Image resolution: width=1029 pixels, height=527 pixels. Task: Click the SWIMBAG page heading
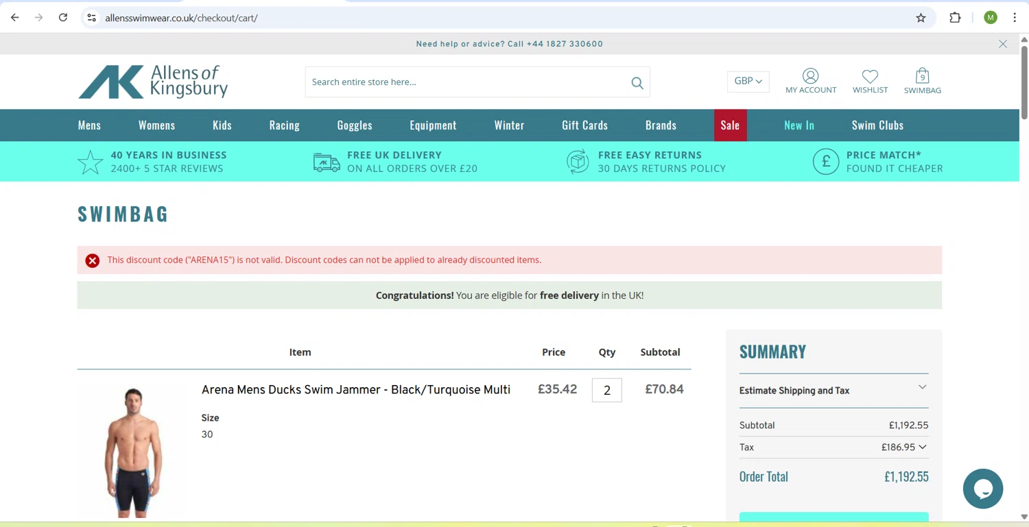[123, 214]
